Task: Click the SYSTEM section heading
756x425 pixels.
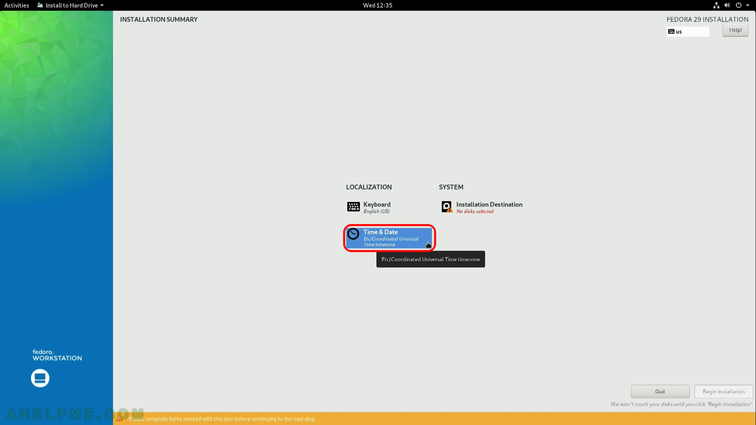Action: pos(451,187)
